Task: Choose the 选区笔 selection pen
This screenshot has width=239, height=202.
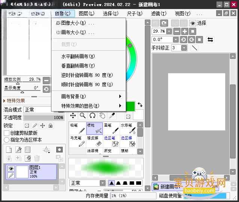Action: point(111,141)
